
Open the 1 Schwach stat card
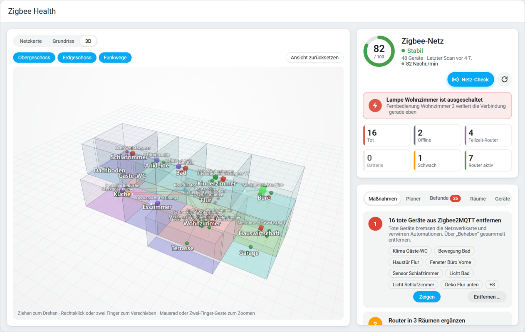(437, 161)
